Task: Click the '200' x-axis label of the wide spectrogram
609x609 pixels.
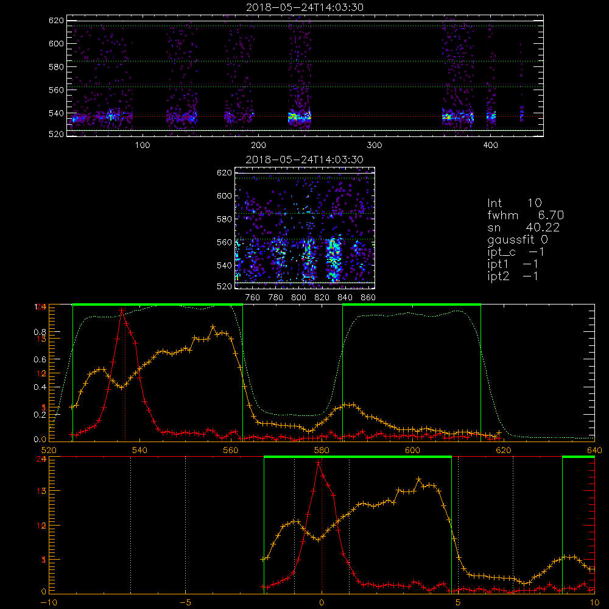Action: [x=258, y=146]
